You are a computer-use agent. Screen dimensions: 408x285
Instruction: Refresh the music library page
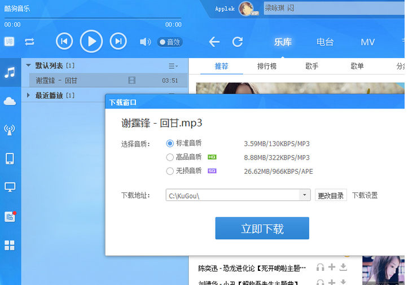click(x=238, y=42)
